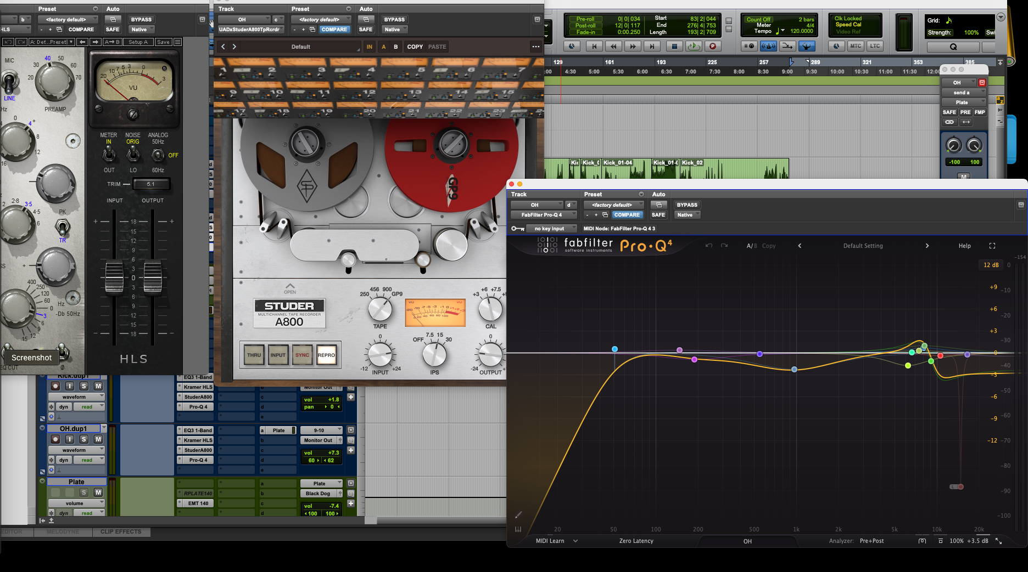This screenshot has height=572, width=1028.
Task: Open the OH.dup1 track view 'waveform' dropdown
Action: coord(76,450)
